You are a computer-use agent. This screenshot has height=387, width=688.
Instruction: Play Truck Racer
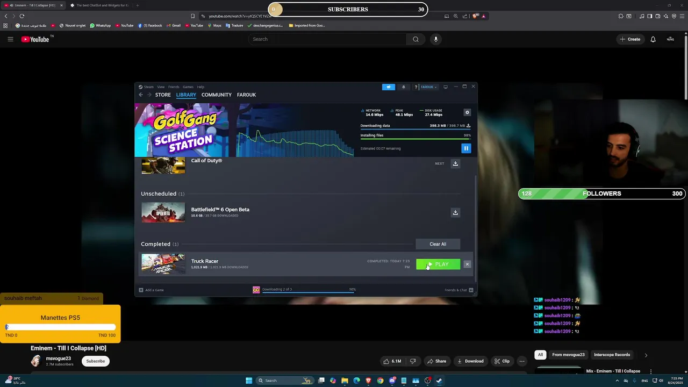click(x=438, y=264)
